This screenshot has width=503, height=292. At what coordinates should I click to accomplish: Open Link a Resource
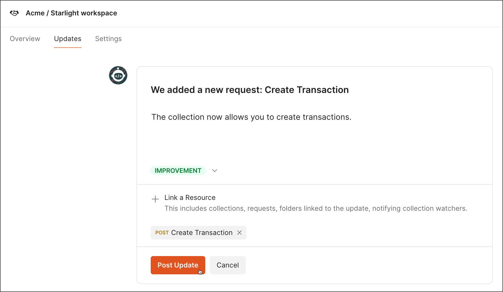(x=190, y=197)
